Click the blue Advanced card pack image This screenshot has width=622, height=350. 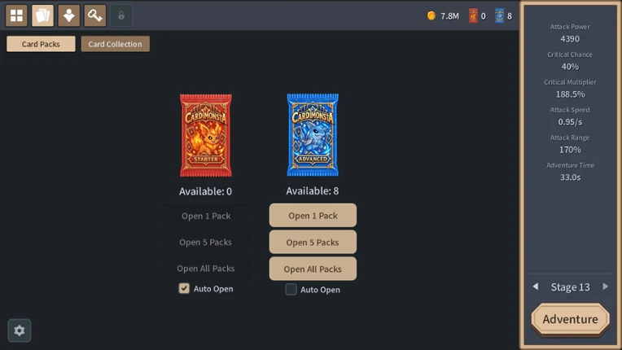313,135
